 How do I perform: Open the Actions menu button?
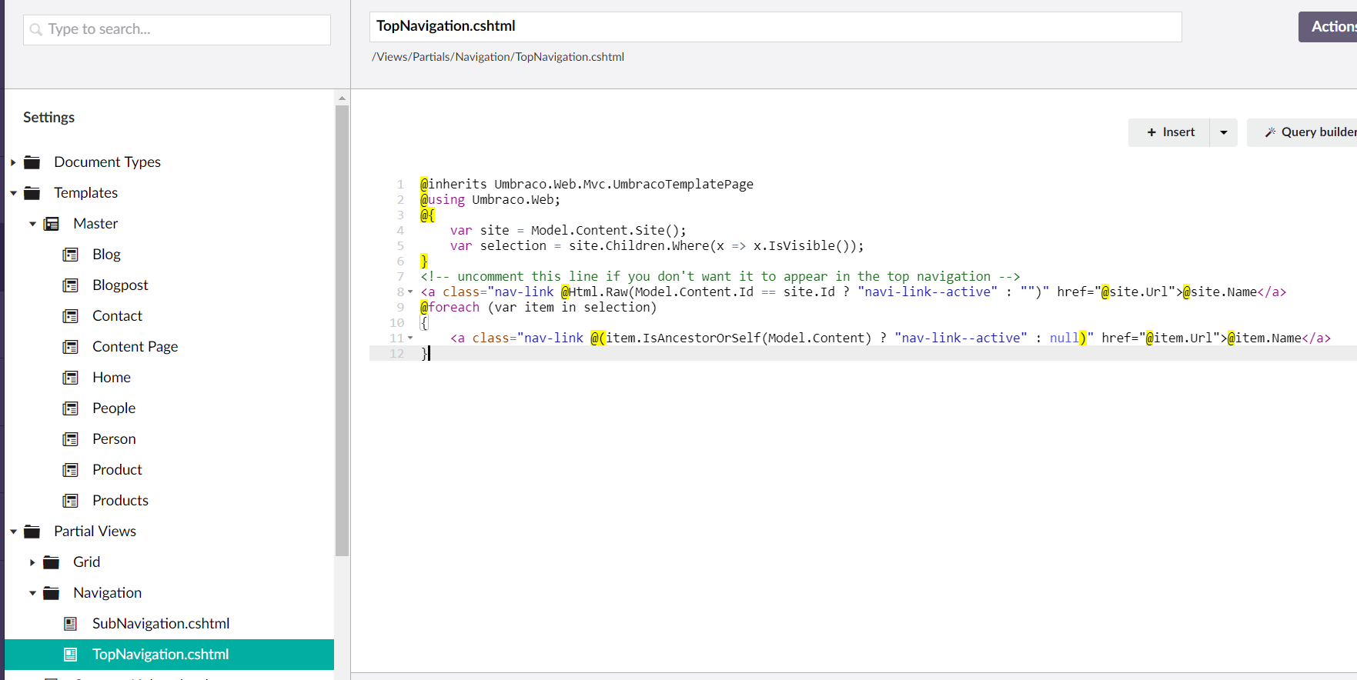(x=1328, y=27)
